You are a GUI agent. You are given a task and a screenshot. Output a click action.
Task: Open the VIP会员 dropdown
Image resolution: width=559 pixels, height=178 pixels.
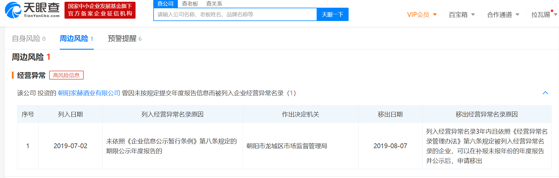point(422,14)
